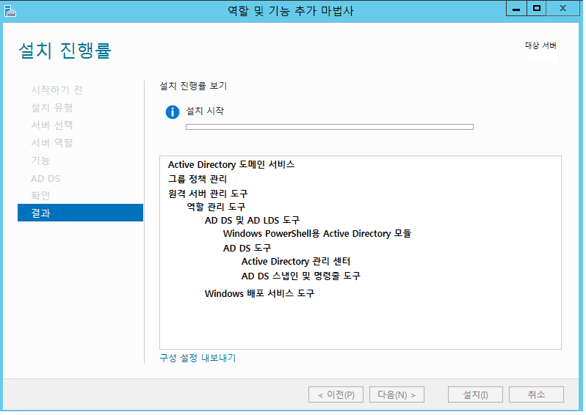This screenshot has width=586, height=415.
Task: Select the 시작하기 전 step in the sidebar
Action: tap(57, 90)
